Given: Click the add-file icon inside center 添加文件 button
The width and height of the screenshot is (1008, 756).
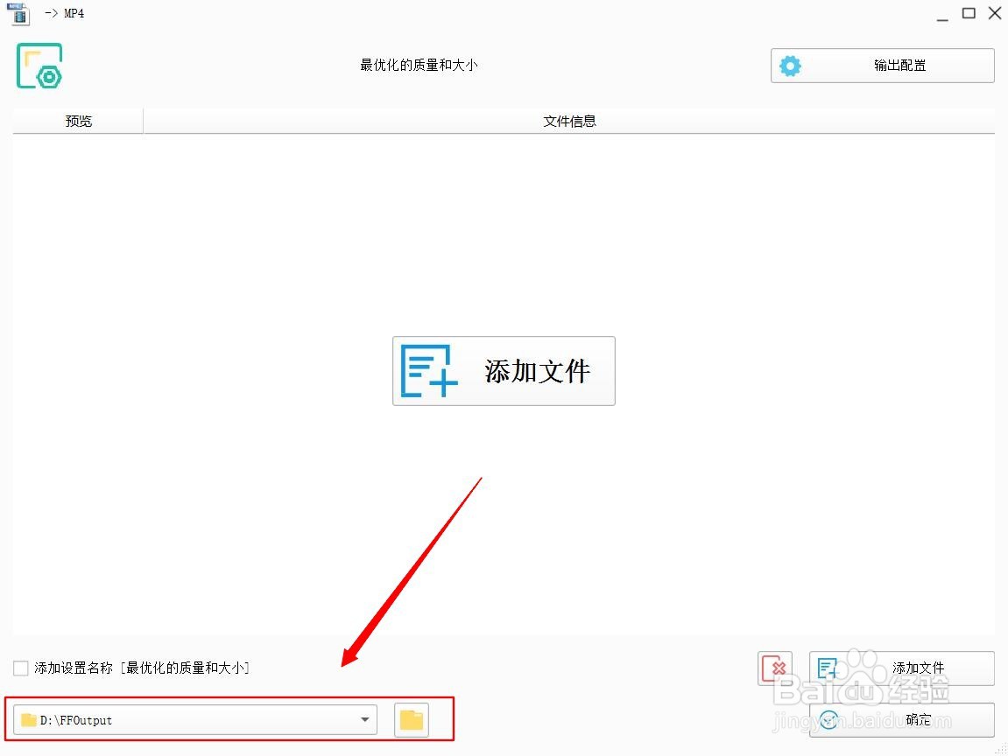Looking at the screenshot, I should [428, 371].
